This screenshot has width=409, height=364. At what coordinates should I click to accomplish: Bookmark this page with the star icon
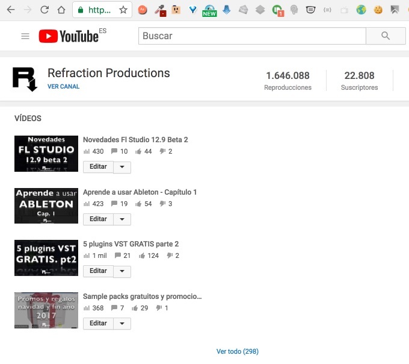pyautogui.click(x=123, y=10)
